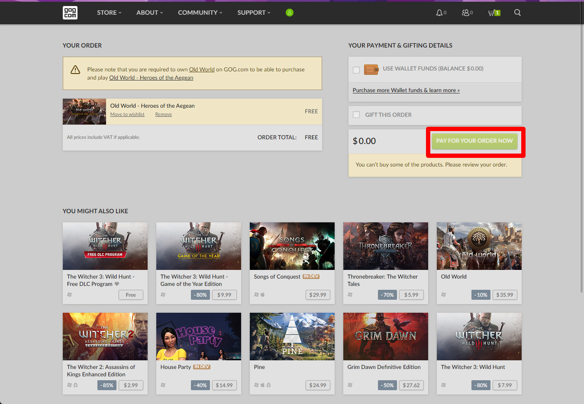Click the -85% discount badge on Witcher 2
This screenshot has height=404, width=584.
pyautogui.click(x=107, y=385)
